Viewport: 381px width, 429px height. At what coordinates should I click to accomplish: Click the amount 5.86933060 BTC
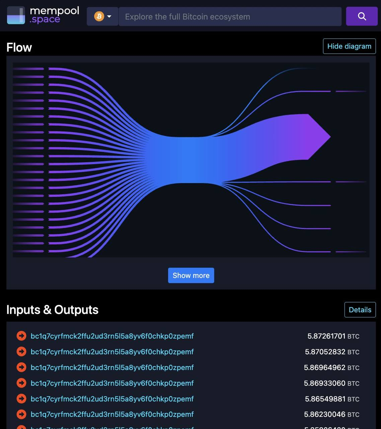click(x=331, y=383)
